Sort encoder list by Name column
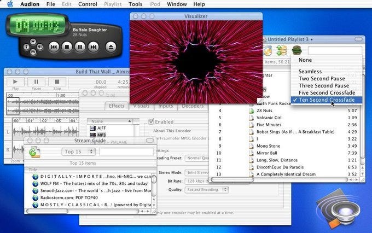 pos(110,121)
